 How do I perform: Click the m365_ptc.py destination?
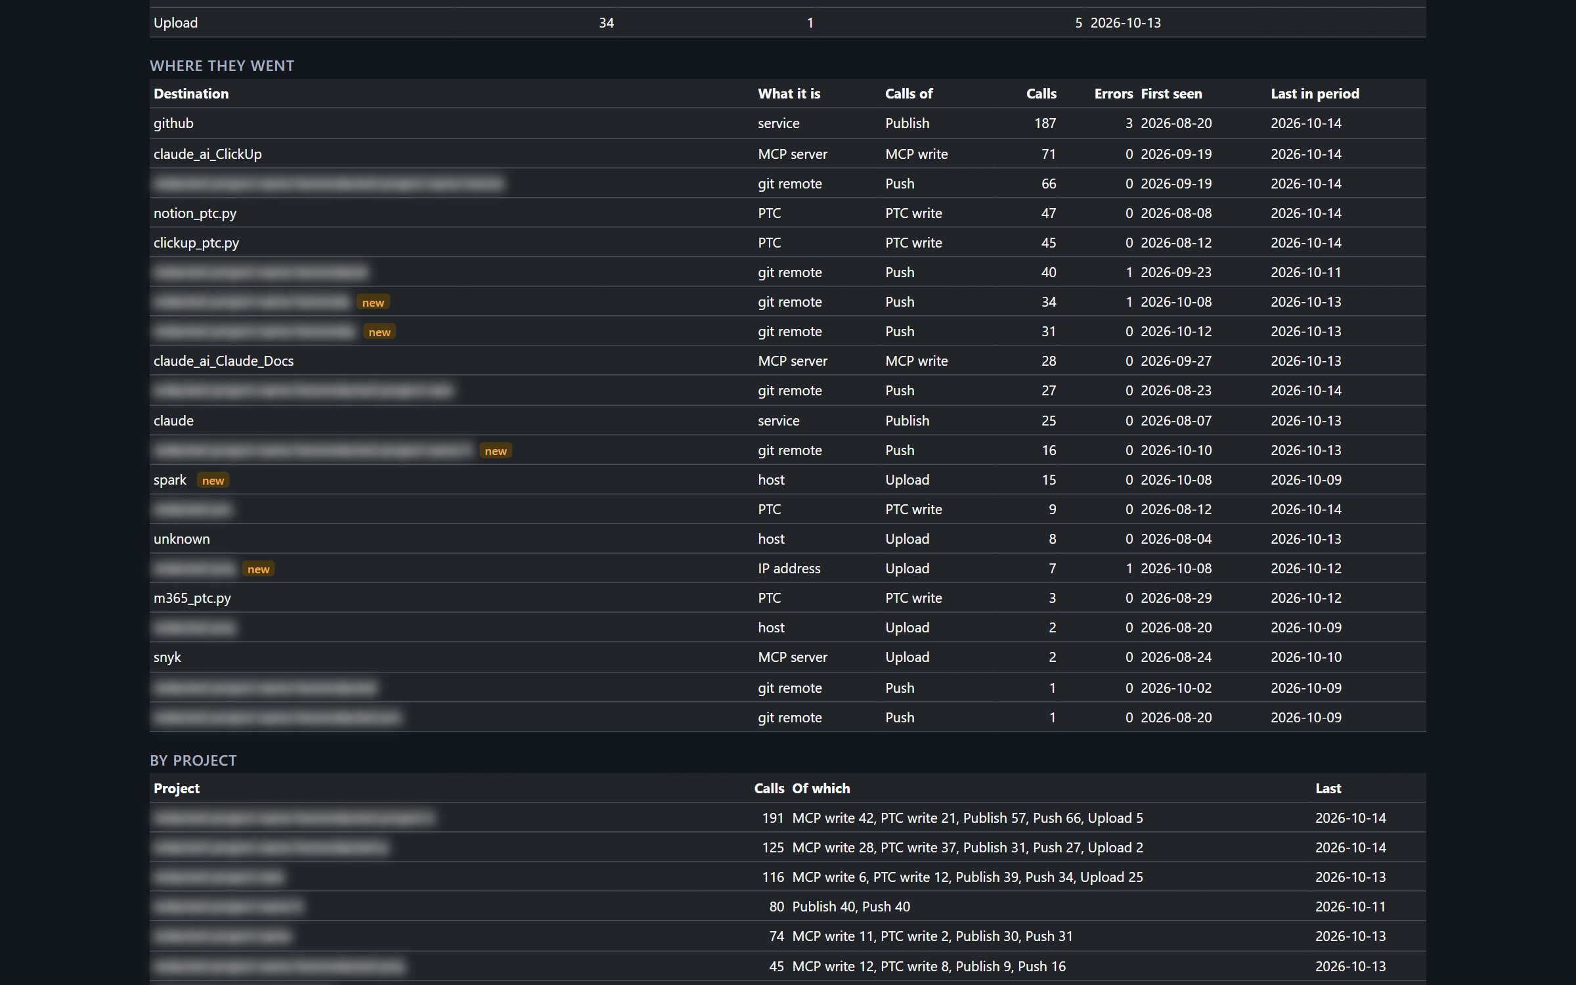192,598
